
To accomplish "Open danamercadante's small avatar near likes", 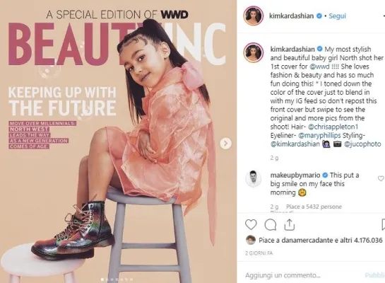I will 251,240.
